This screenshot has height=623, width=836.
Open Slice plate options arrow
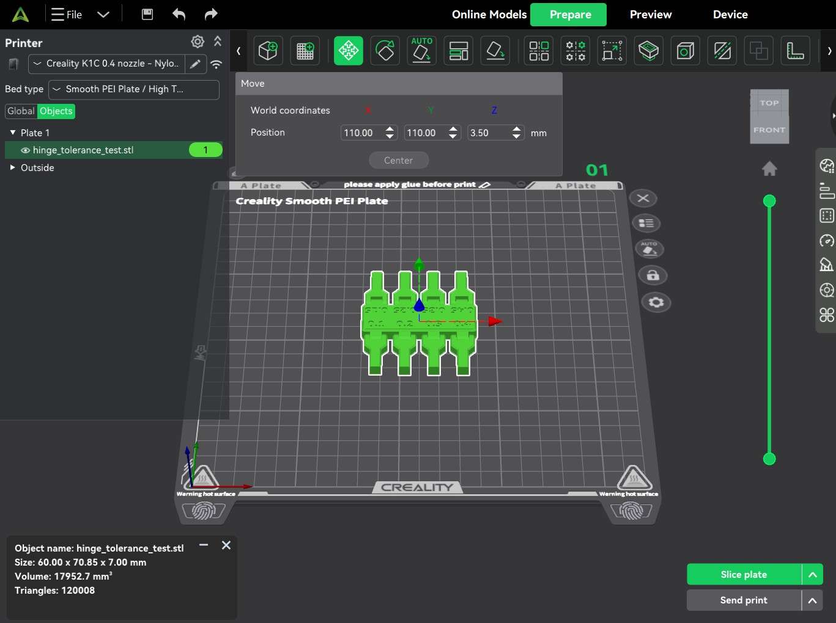coord(812,575)
